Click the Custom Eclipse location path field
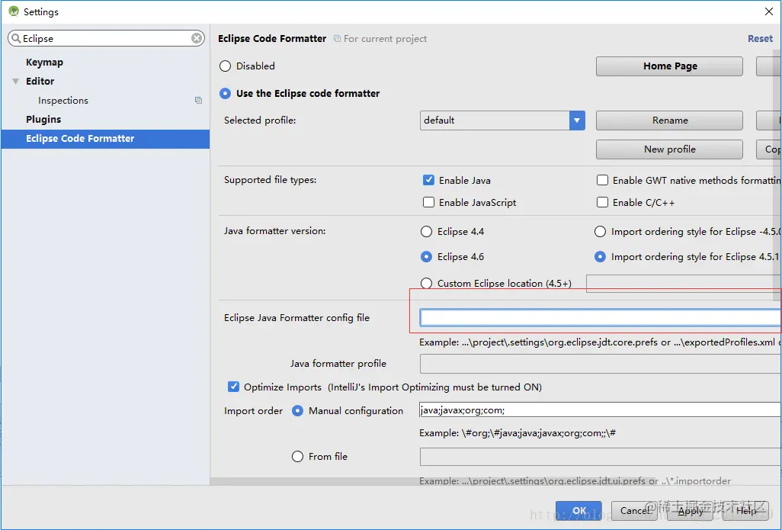Viewport: 782px width, 530px height. (683, 284)
